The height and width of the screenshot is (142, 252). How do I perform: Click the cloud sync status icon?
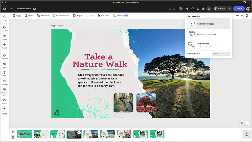pyautogui.click(x=34, y=9)
